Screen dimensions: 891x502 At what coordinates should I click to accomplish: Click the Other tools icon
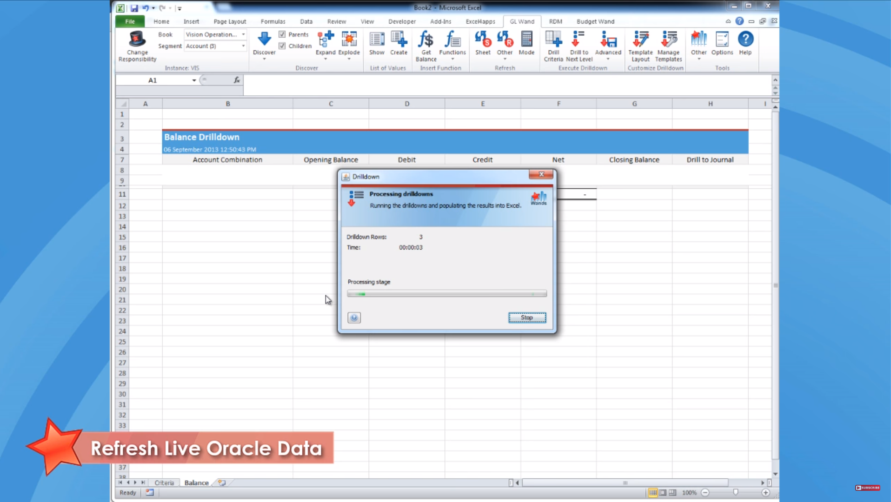tap(698, 39)
